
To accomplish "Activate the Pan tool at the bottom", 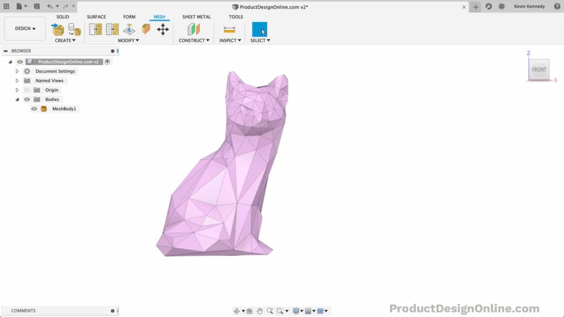I will click(259, 310).
